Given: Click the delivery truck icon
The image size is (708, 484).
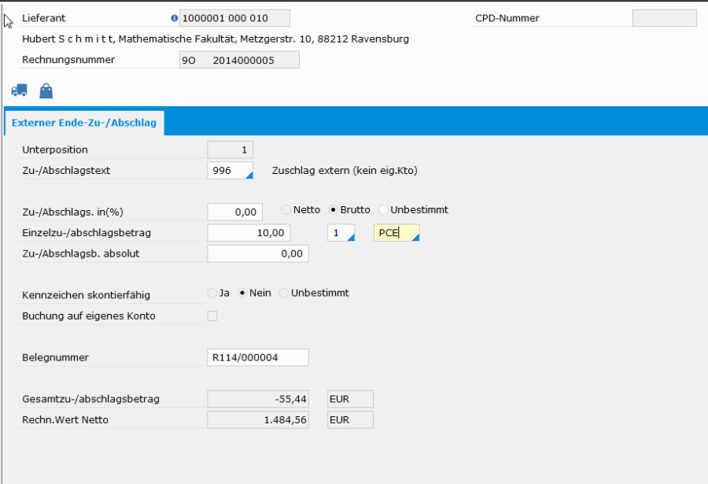Looking at the screenshot, I should [x=19, y=91].
